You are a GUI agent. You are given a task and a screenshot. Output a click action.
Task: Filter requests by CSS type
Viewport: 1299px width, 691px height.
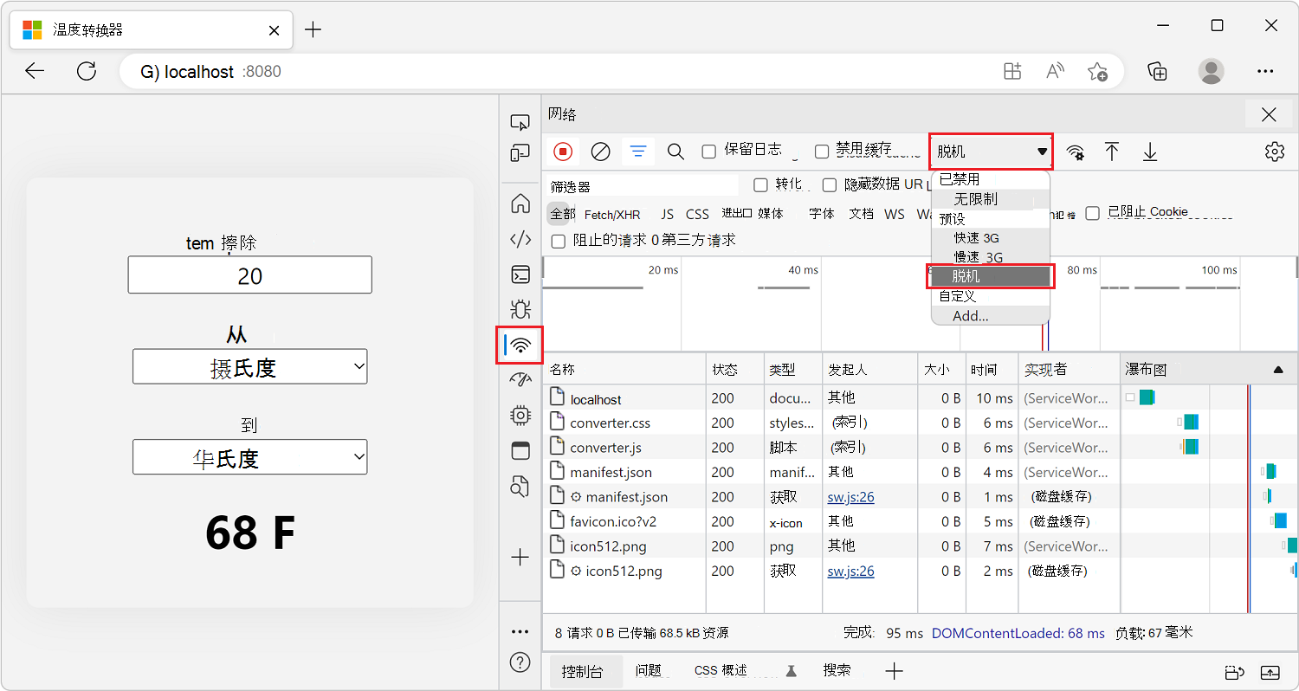pyautogui.click(x=697, y=214)
